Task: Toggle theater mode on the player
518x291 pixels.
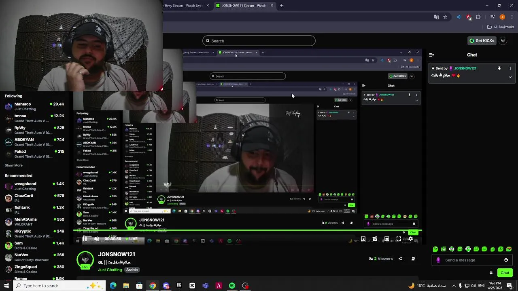Action: 387,239
